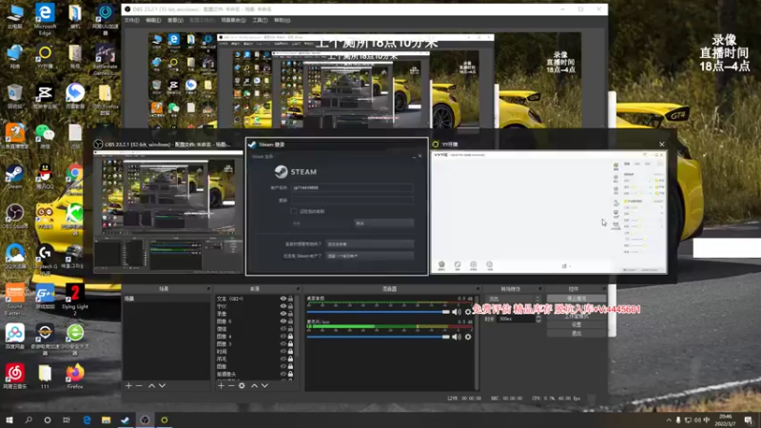Open desktop audio settings gear in mixer

click(x=468, y=312)
